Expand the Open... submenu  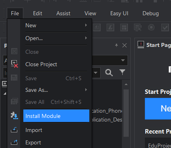point(56,38)
